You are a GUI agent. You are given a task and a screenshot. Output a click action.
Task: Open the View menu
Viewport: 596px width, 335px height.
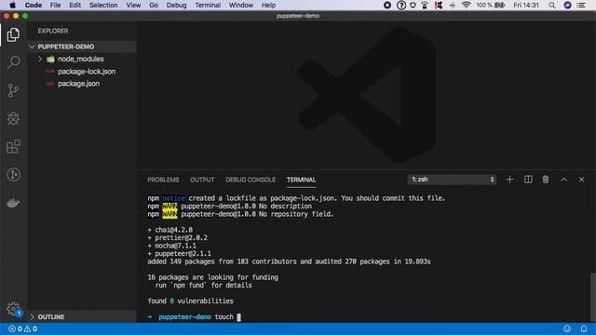pos(133,6)
